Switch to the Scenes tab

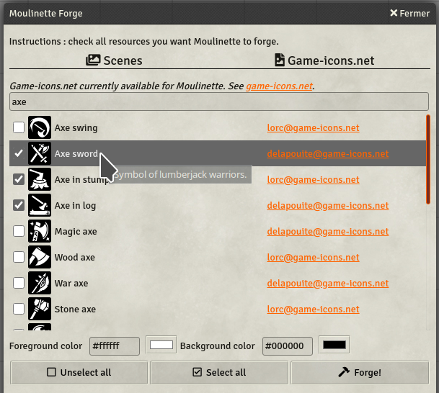114,60
